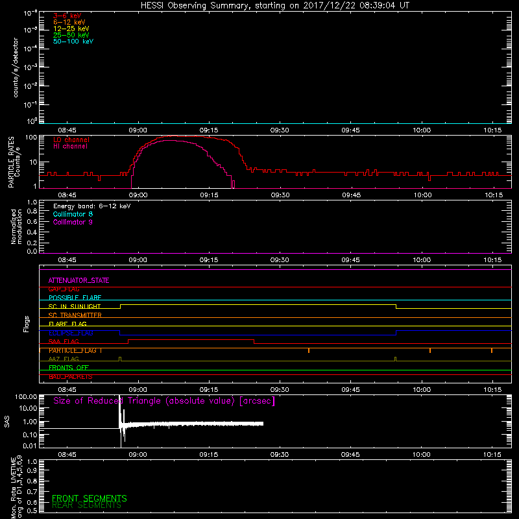Click the 10:00 tick under the modulation panel
This screenshot has width=519, height=519.
[421, 260]
